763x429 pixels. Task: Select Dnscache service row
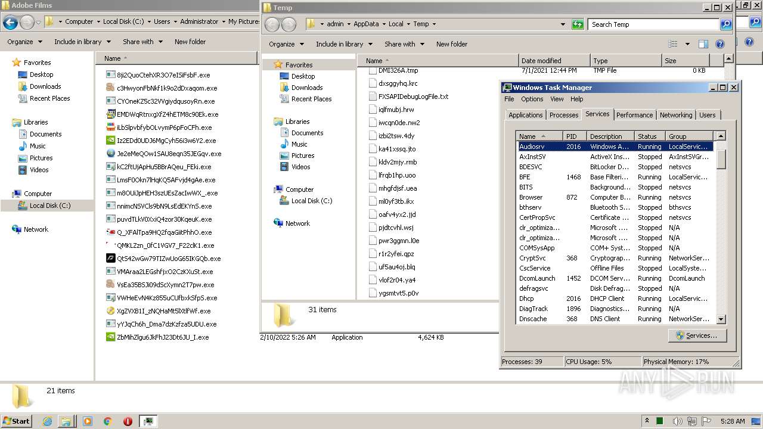click(x=615, y=319)
